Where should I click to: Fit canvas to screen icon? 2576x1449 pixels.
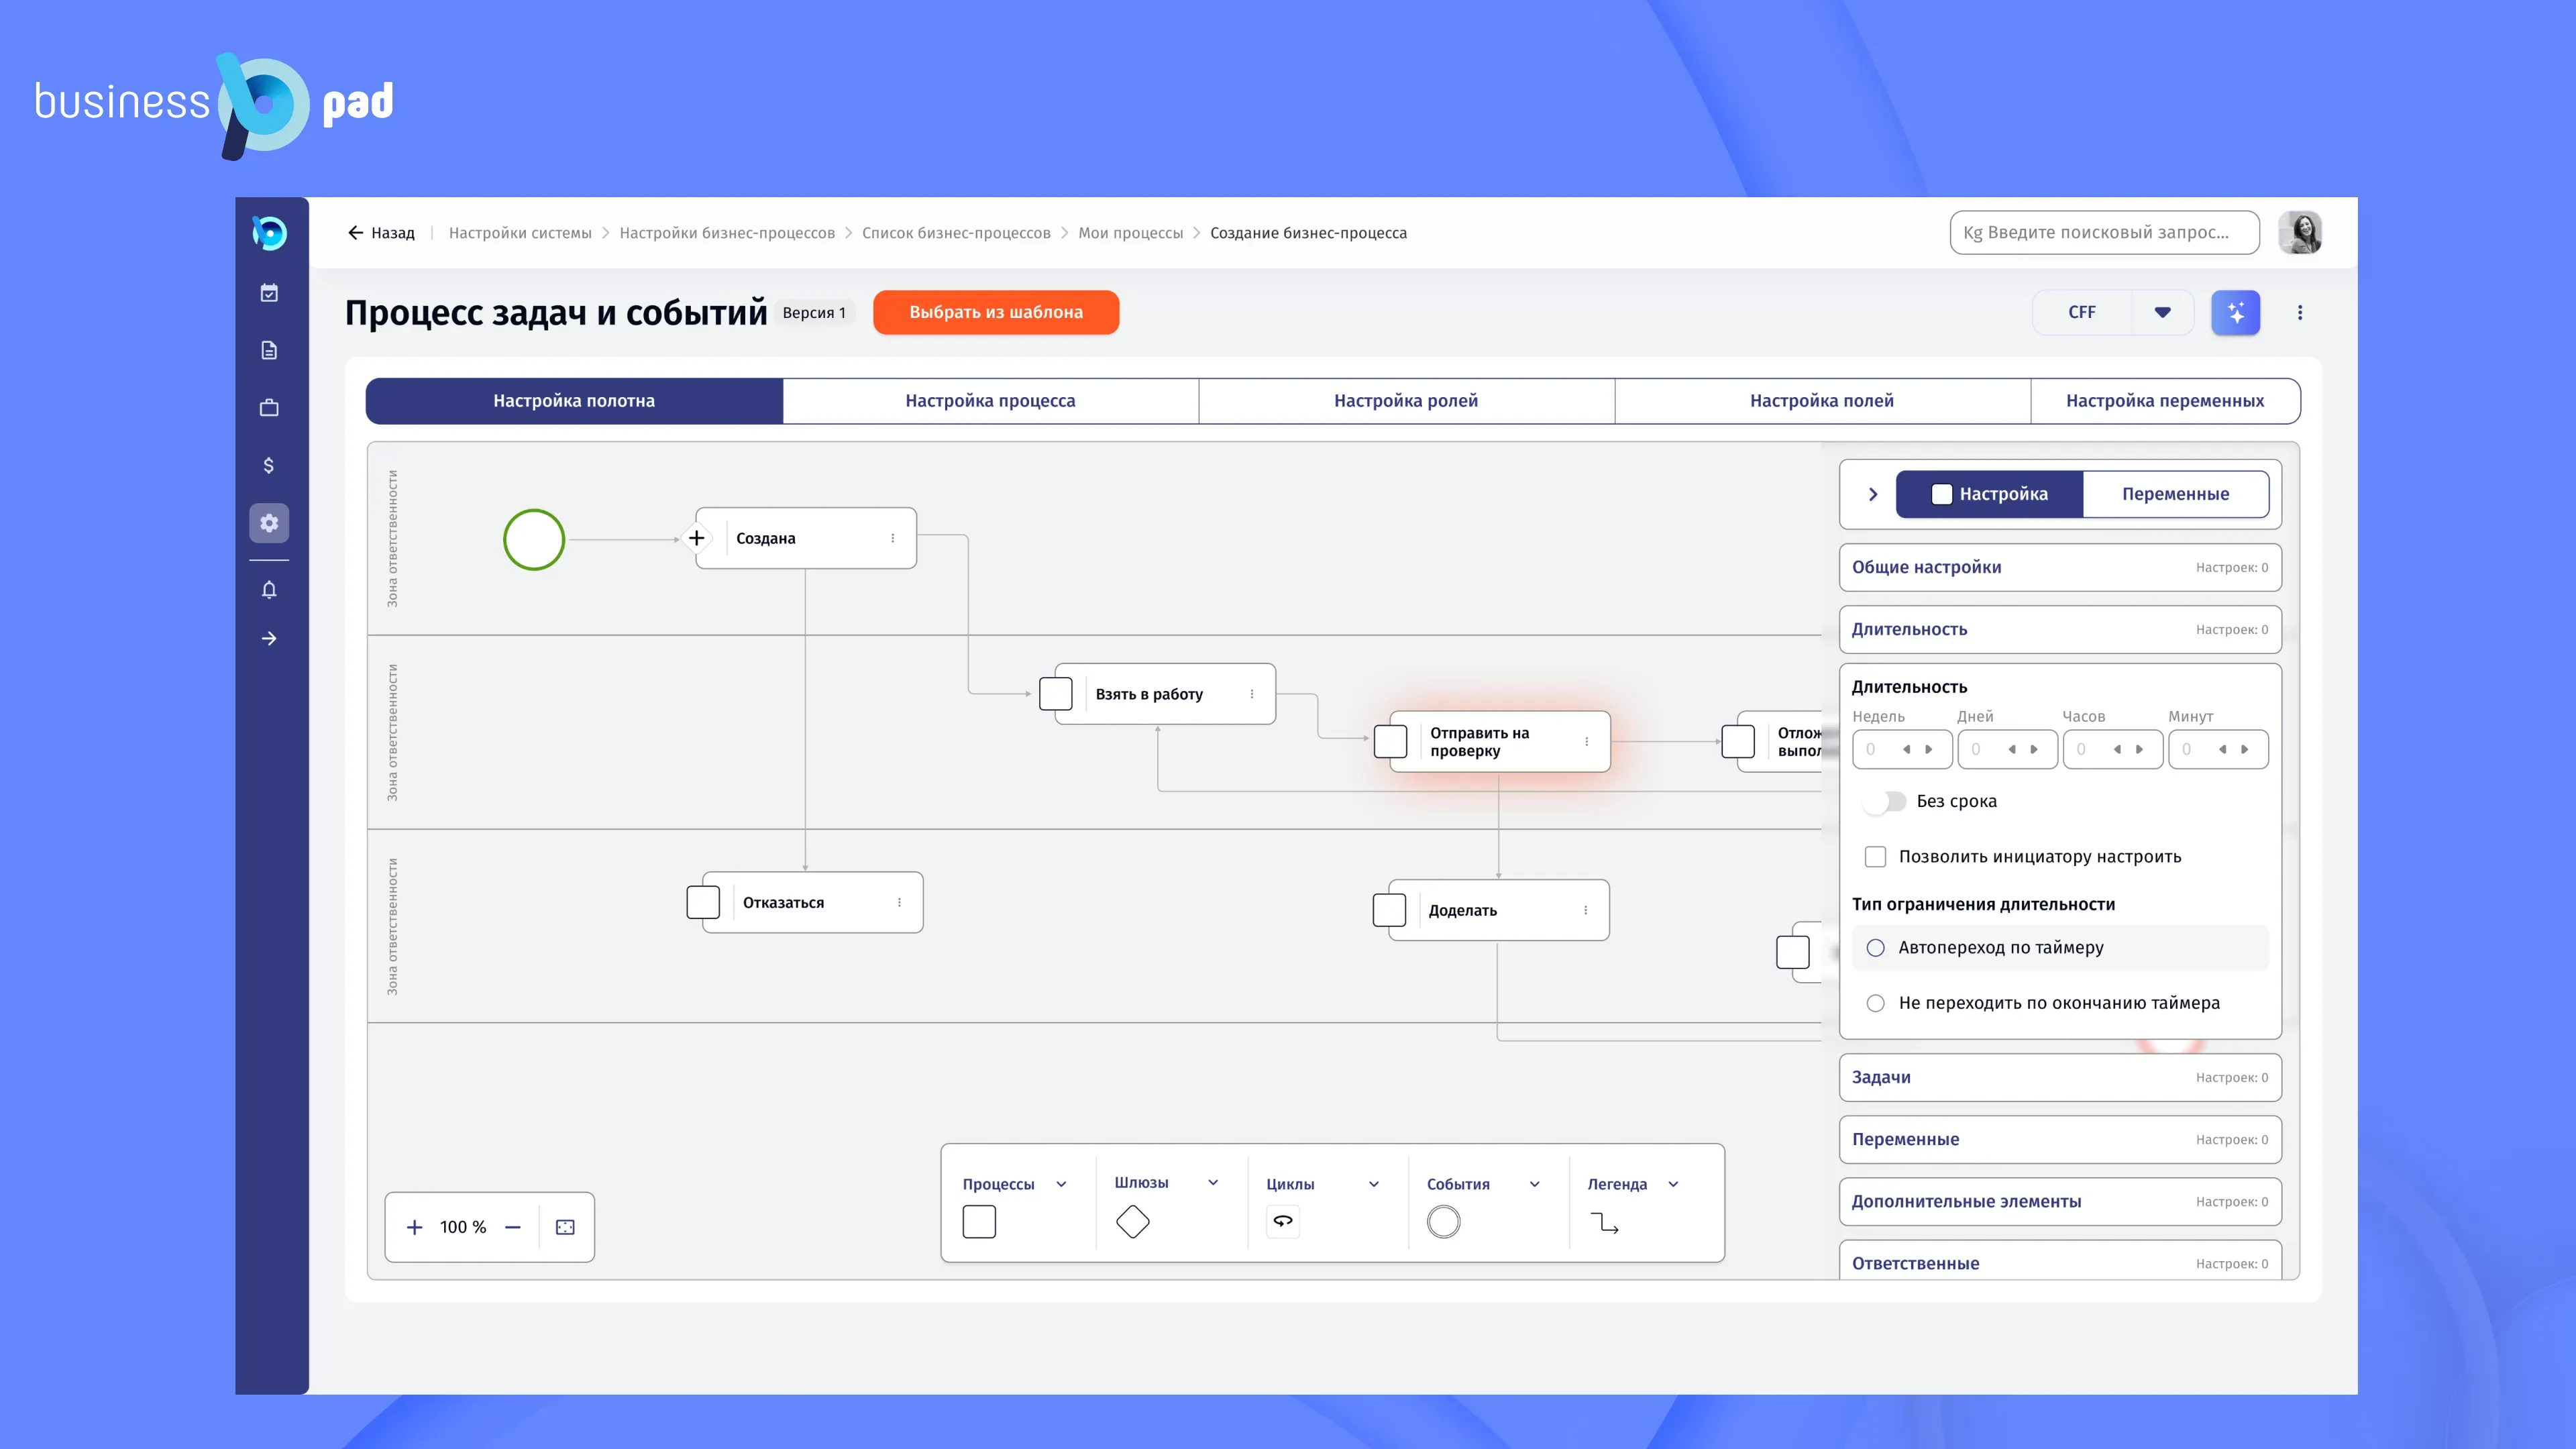click(x=565, y=1227)
